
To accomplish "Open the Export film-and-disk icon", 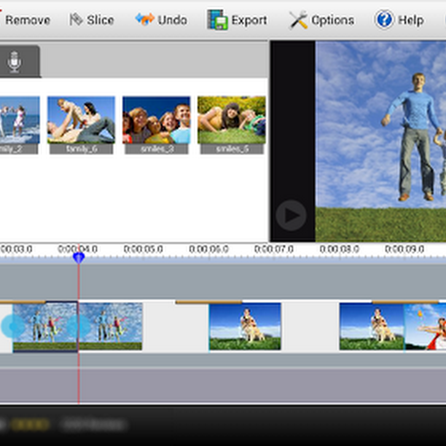I will pos(217,20).
